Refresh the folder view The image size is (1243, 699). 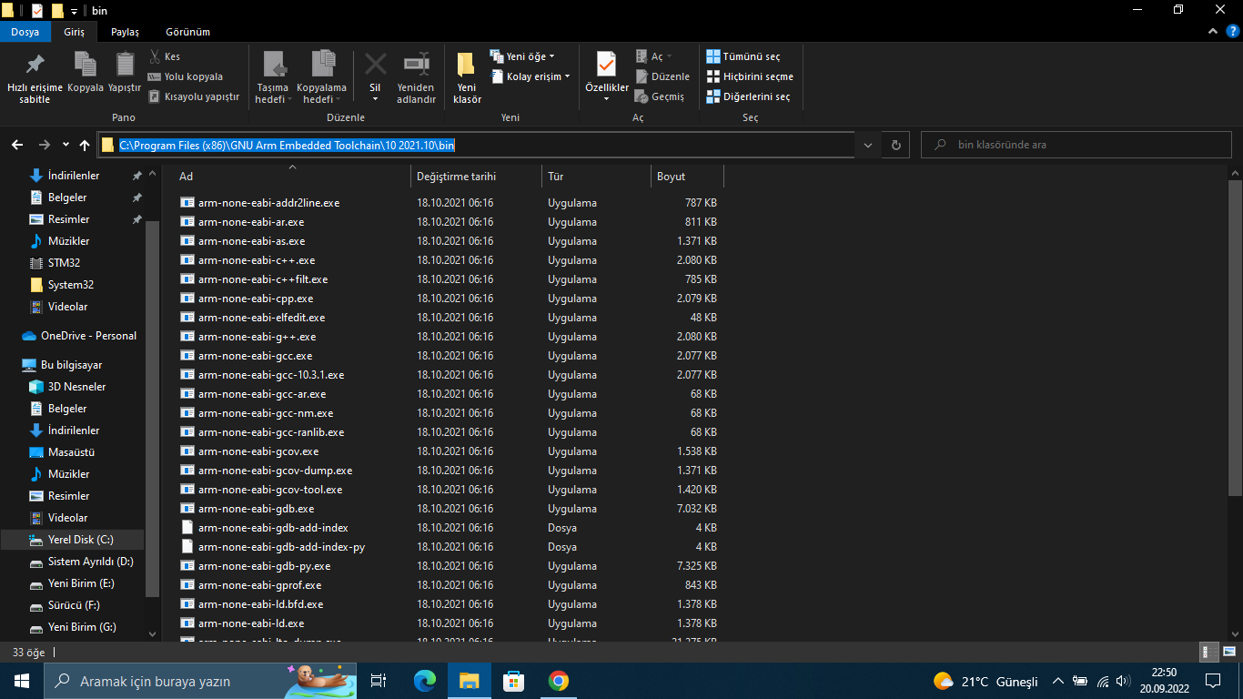coord(895,145)
